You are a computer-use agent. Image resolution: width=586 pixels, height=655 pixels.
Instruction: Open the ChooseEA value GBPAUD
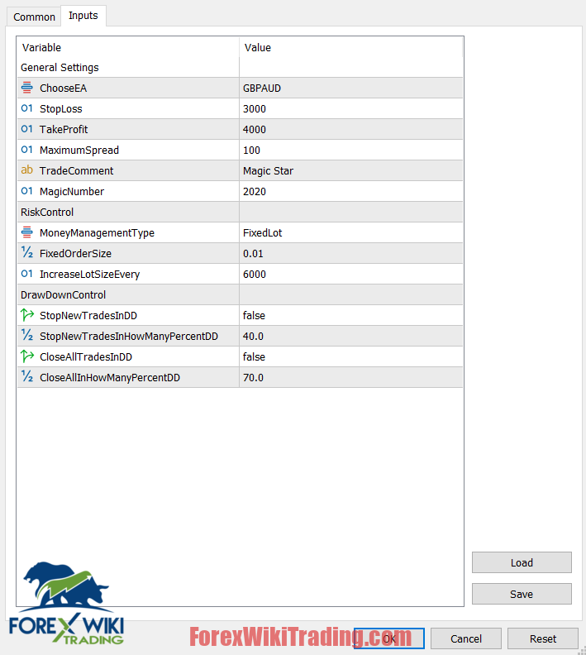click(x=351, y=88)
